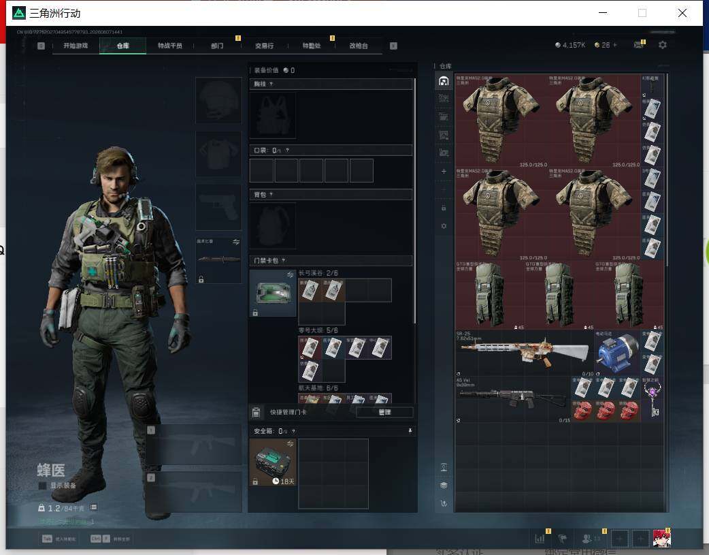This screenshot has width=709, height=555.
Task: Go to the 交易行 tab
Action: (264, 46)
